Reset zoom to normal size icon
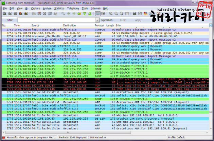Screen dimensions: 214x141 122,14
